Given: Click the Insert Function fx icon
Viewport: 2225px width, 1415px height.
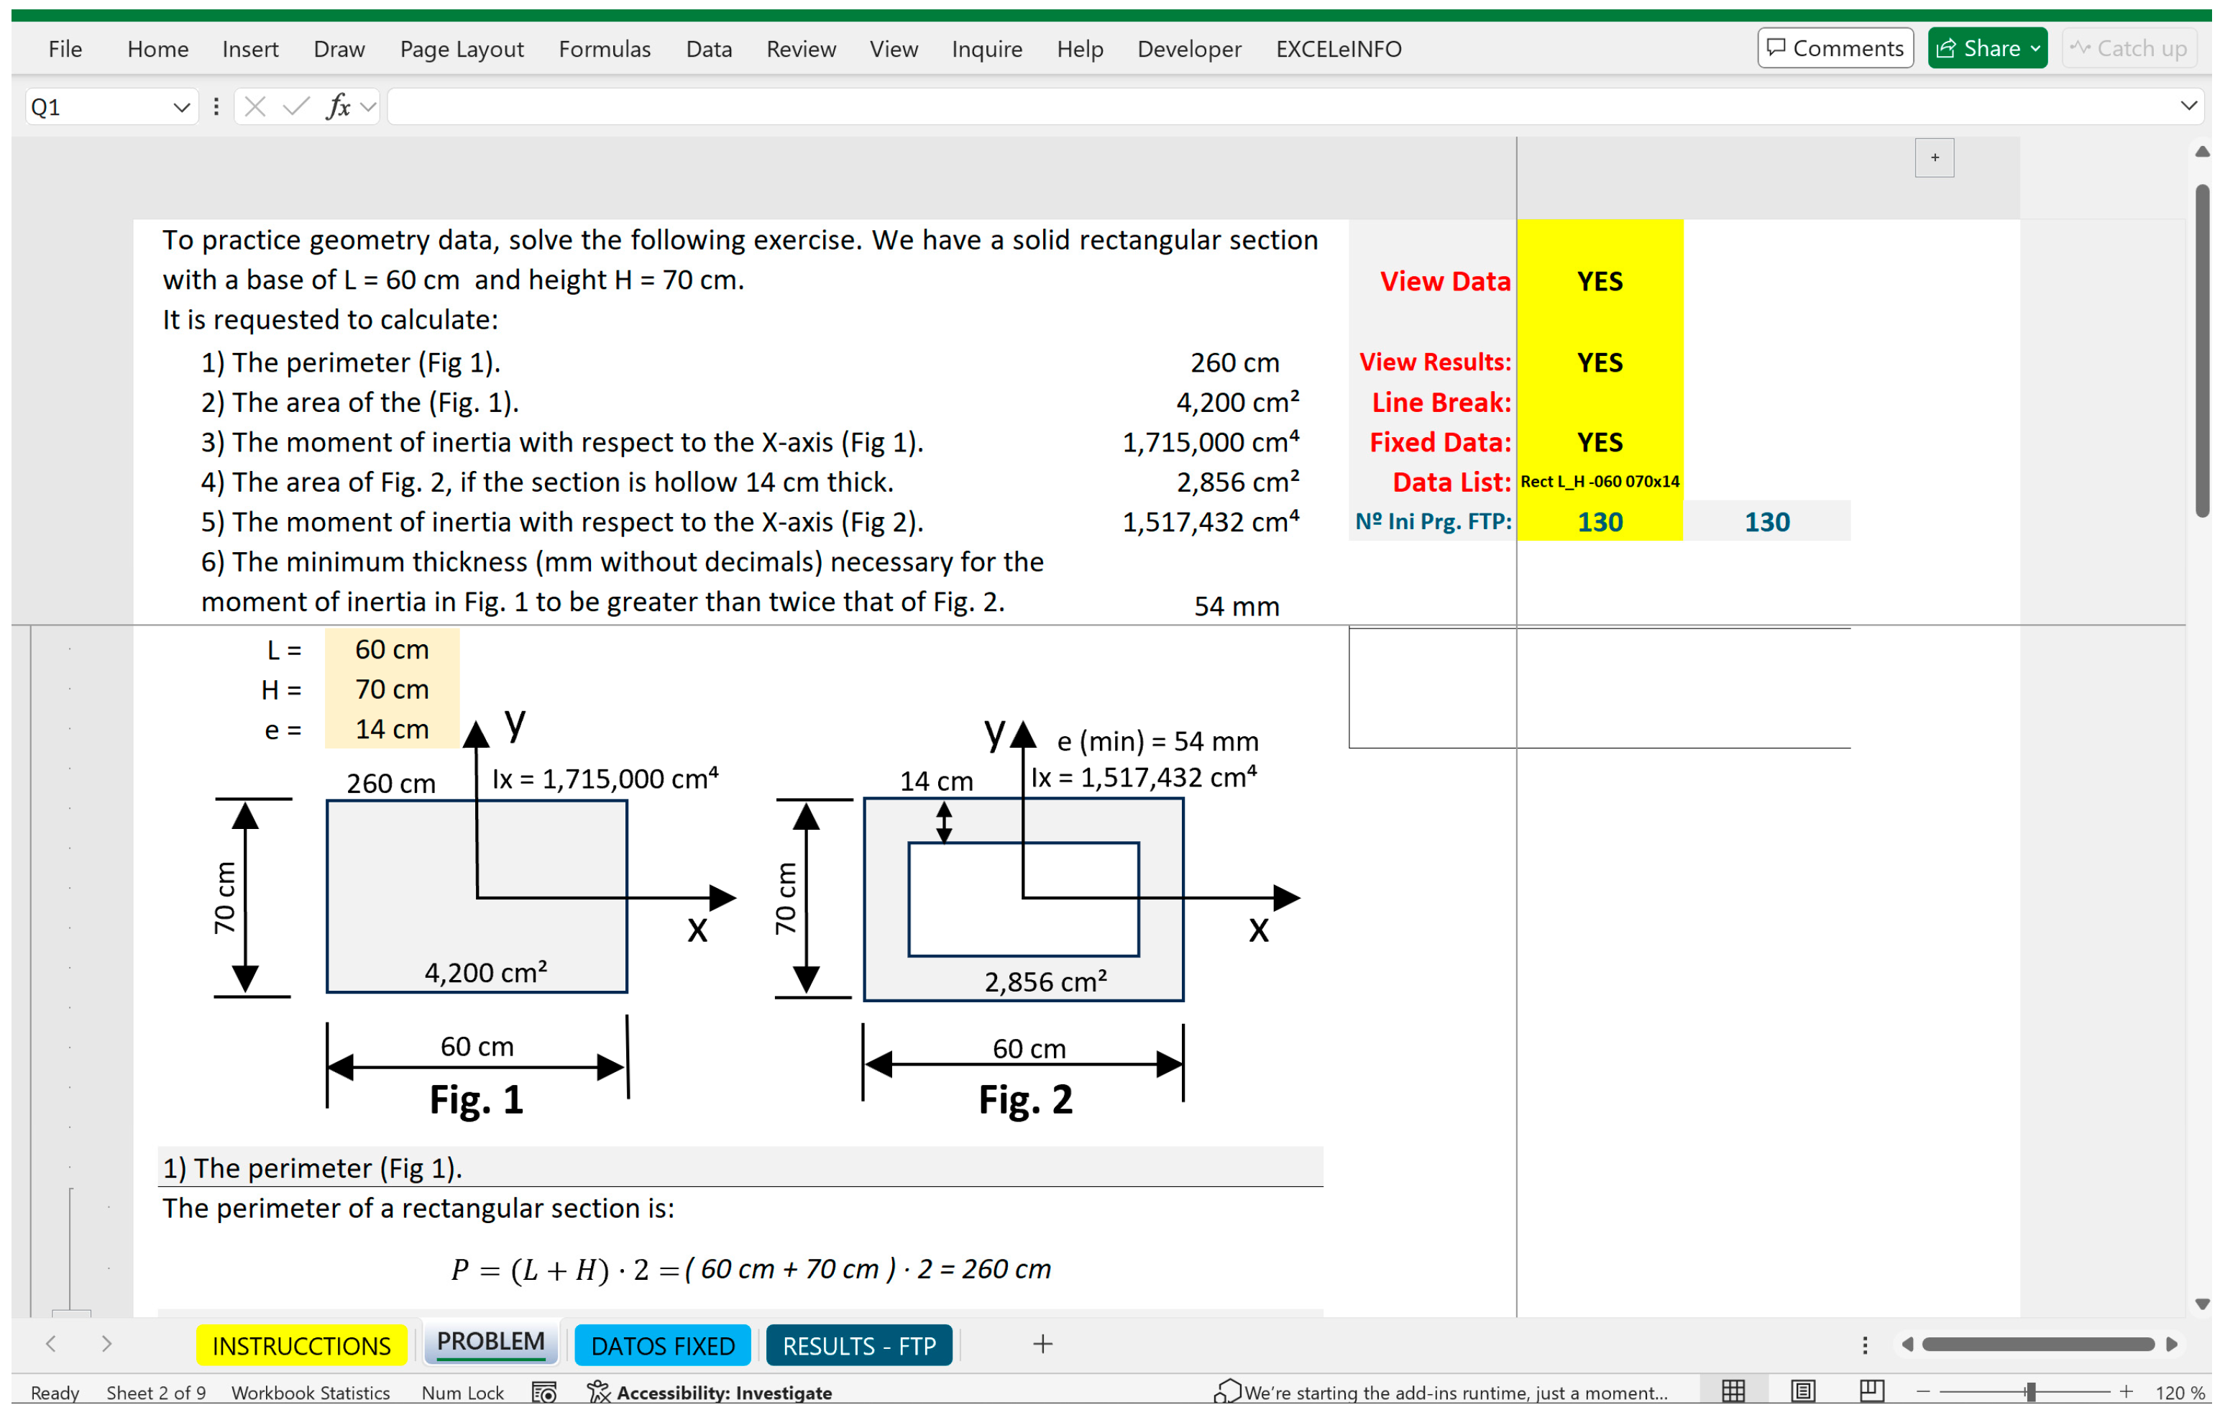Looking at the screenshot, I should click(338, 107).
